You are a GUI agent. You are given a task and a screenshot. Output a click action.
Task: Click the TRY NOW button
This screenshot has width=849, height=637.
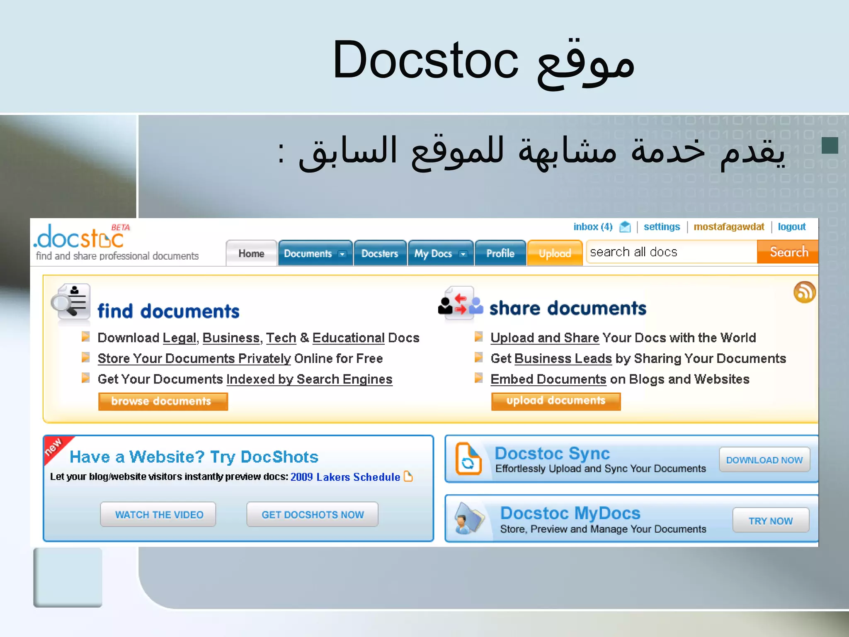[x=771, y=520]
